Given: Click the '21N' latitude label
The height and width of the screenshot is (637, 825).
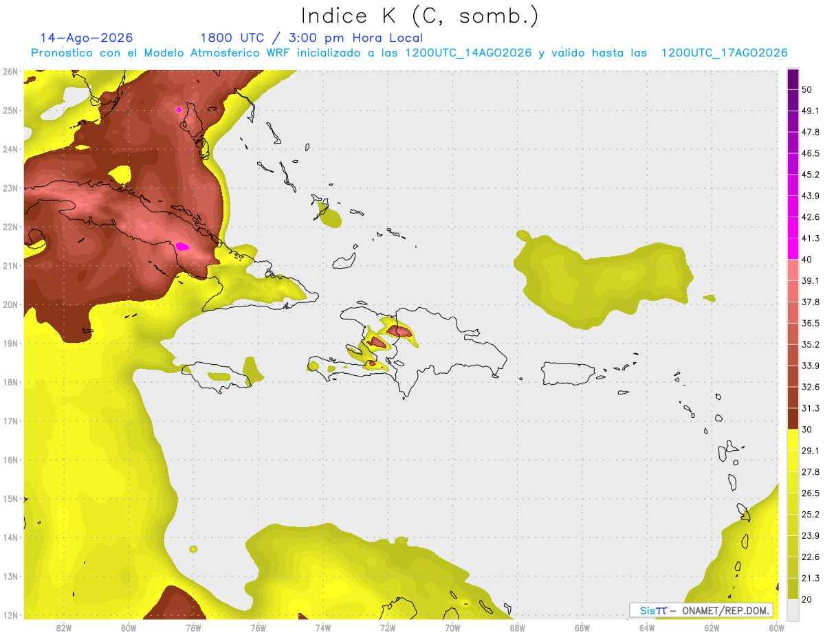Looking at the screenshot, I should click(x=10, y=266).
